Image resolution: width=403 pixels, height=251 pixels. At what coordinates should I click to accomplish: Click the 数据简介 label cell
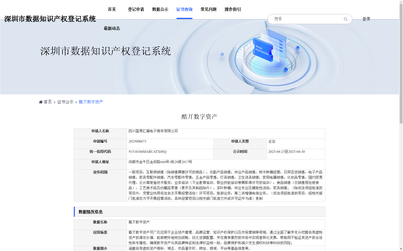(x=100, y=248)
